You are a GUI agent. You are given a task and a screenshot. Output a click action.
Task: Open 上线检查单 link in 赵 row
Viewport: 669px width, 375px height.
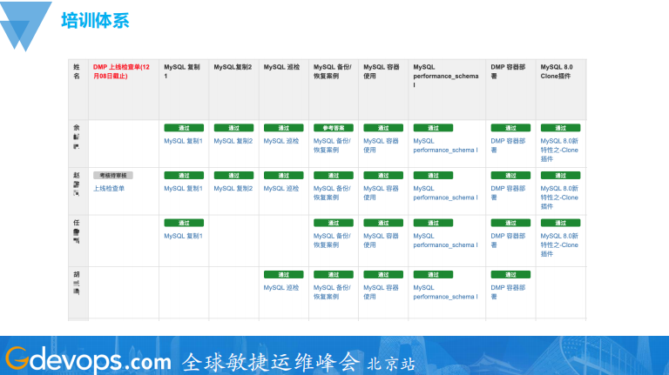coord(109,188)
